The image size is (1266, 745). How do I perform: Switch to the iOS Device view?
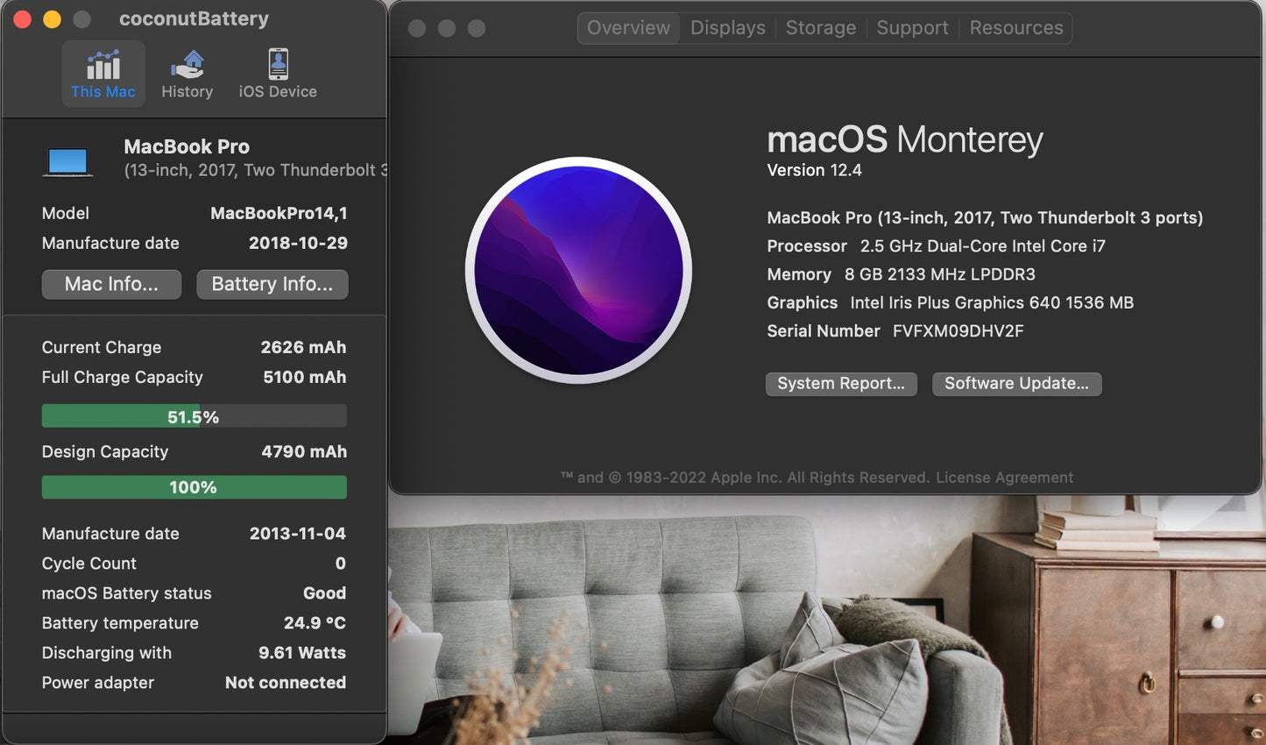(277, 74)
